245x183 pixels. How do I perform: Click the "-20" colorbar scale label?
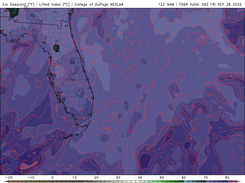pos(9,178)
